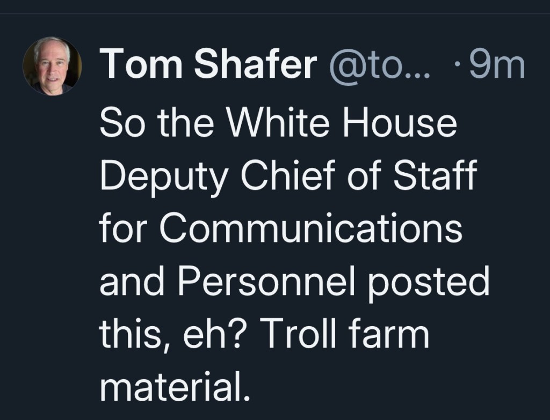Click the word "Staff" in the tweet
This screenshot has height=420, width=550.
coord(436,178)
